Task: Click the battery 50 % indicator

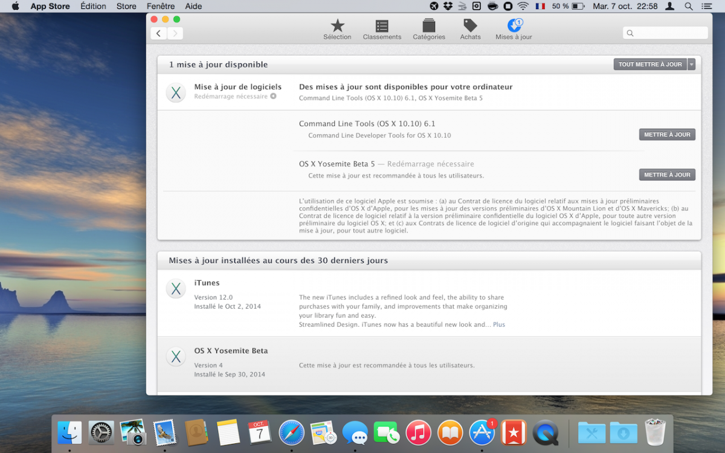Action: click(x=568, y=6)
